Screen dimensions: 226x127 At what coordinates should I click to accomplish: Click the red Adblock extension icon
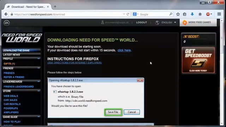pyautogui.click(x=208, y=14)
